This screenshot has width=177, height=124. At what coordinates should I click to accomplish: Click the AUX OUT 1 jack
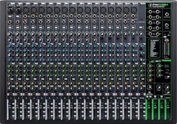150,12
